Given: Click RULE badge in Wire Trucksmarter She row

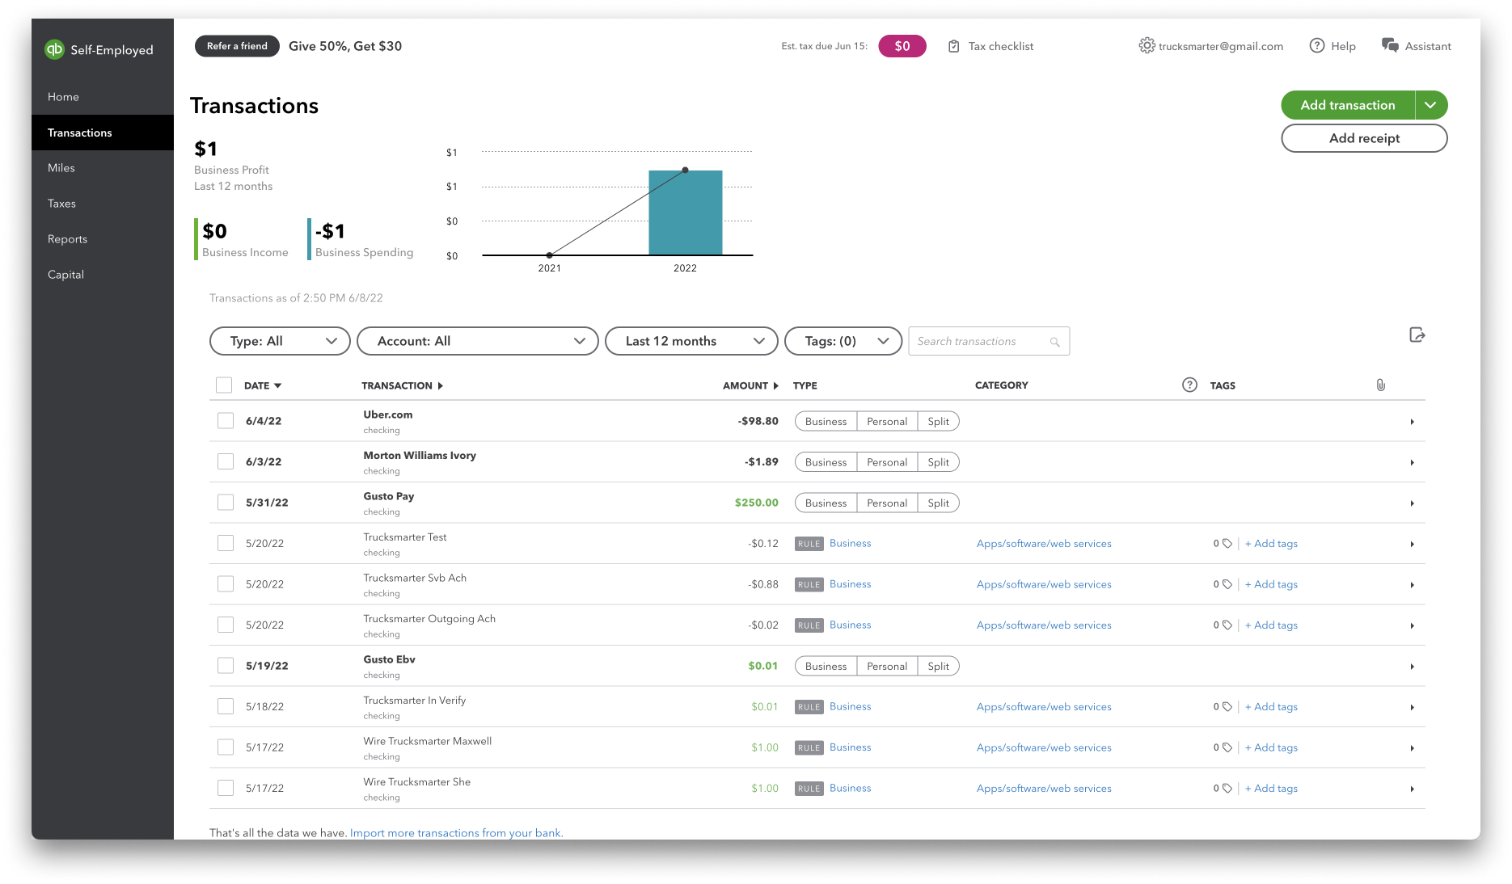Looking at the screenshot, I should pyautogui.click(x=809, y=789).
